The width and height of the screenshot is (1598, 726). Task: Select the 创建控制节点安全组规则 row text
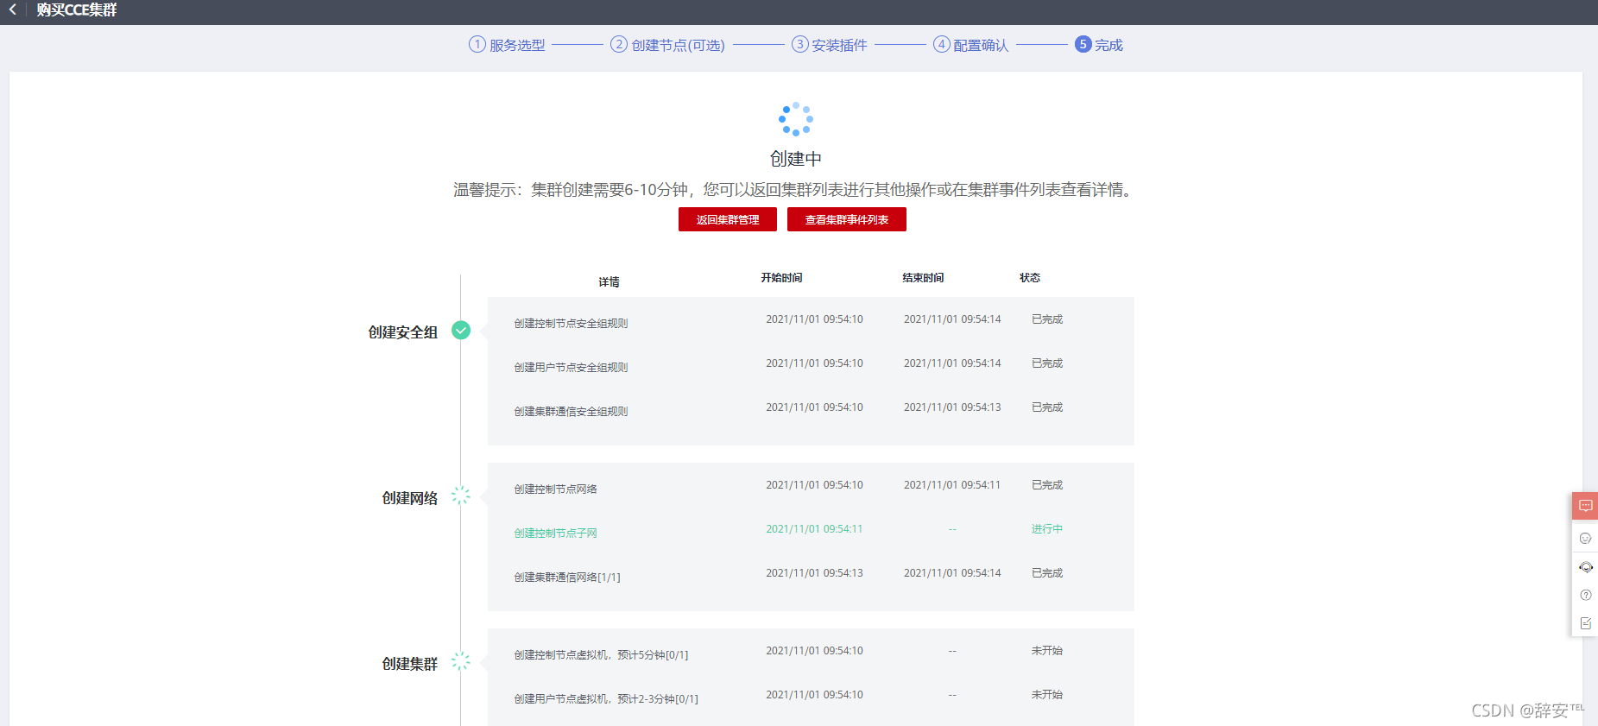[x=571, y=324]
